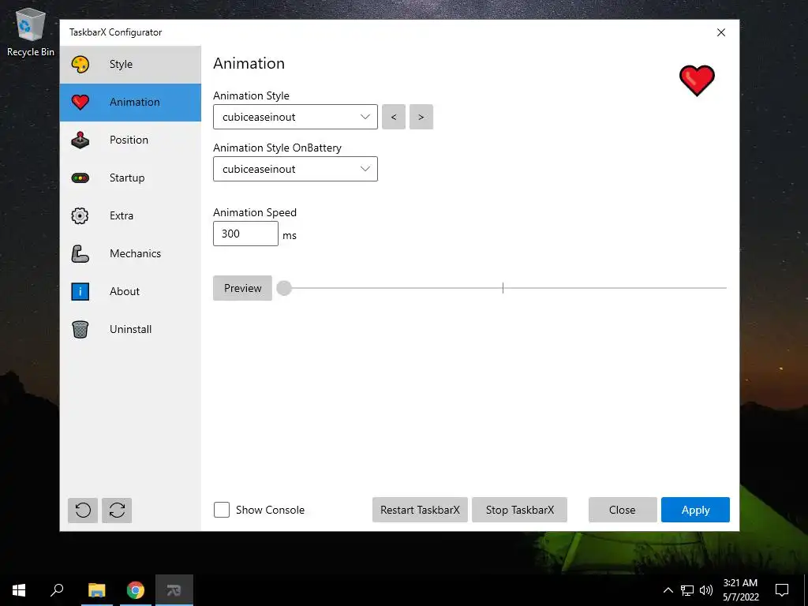The width and height of the screenshot is (808, 606).
Task: Click the refresh arrows button at the sidebar bottom
Action: click(x=117, y=511)
